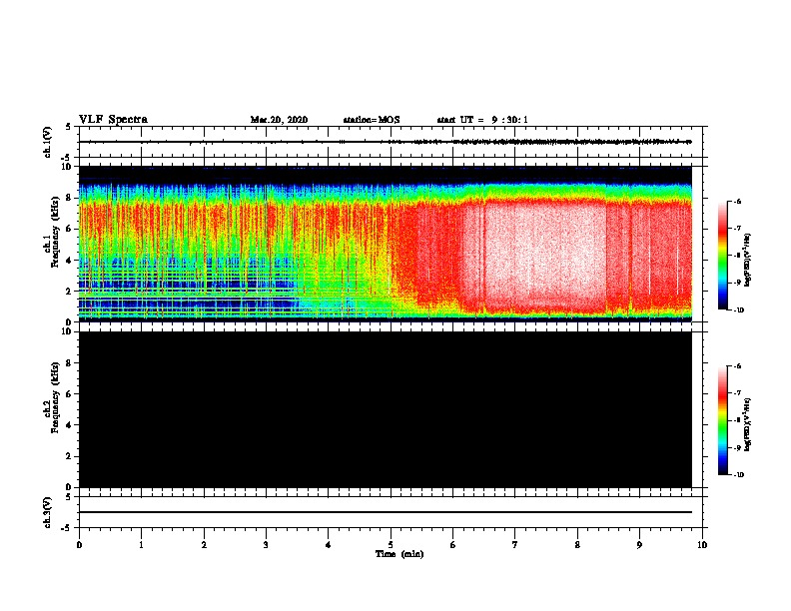Click the "ch.3(V)" axis label

(x=47, y=512)
